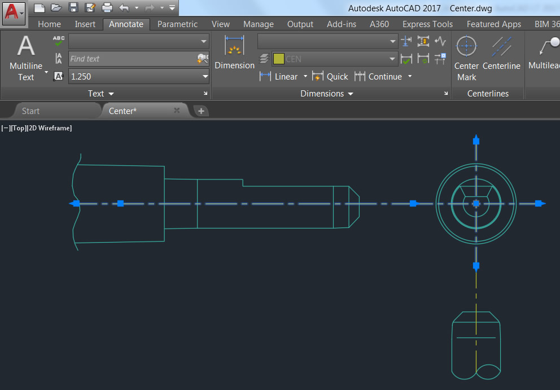Click the CEN layer color swatch
This screenshot has width=560, height=390.
(x=278, y=58)
